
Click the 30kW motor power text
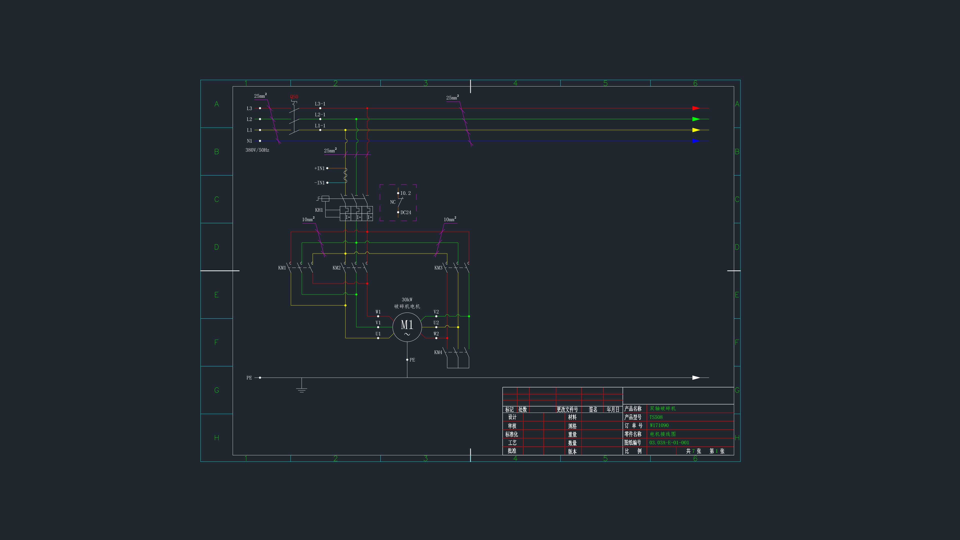tap(407, 300)
